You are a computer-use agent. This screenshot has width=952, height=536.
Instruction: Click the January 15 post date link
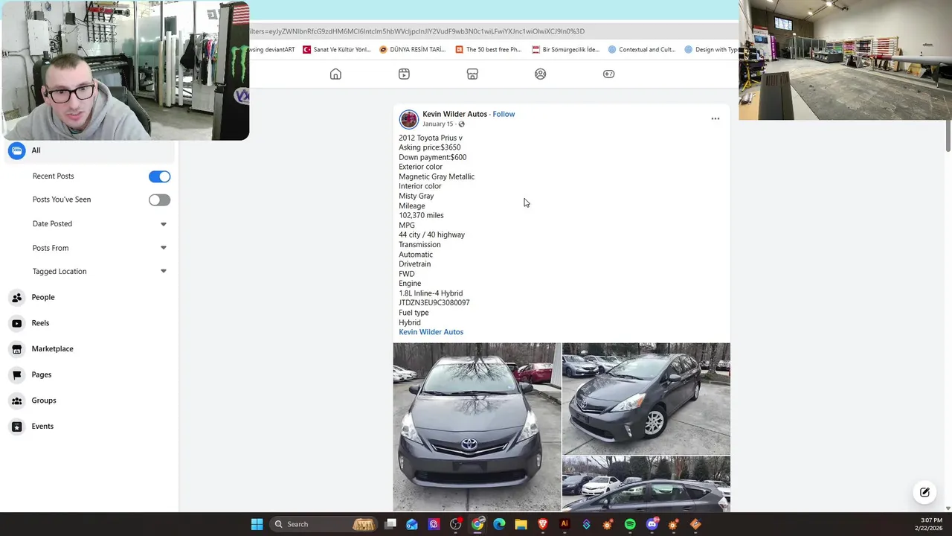437,124
